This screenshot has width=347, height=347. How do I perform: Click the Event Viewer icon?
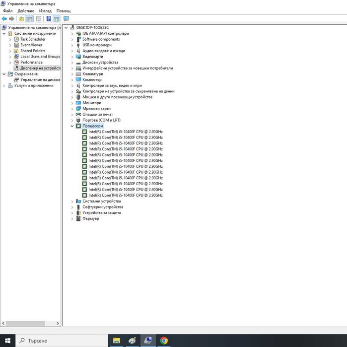point(16,45)
